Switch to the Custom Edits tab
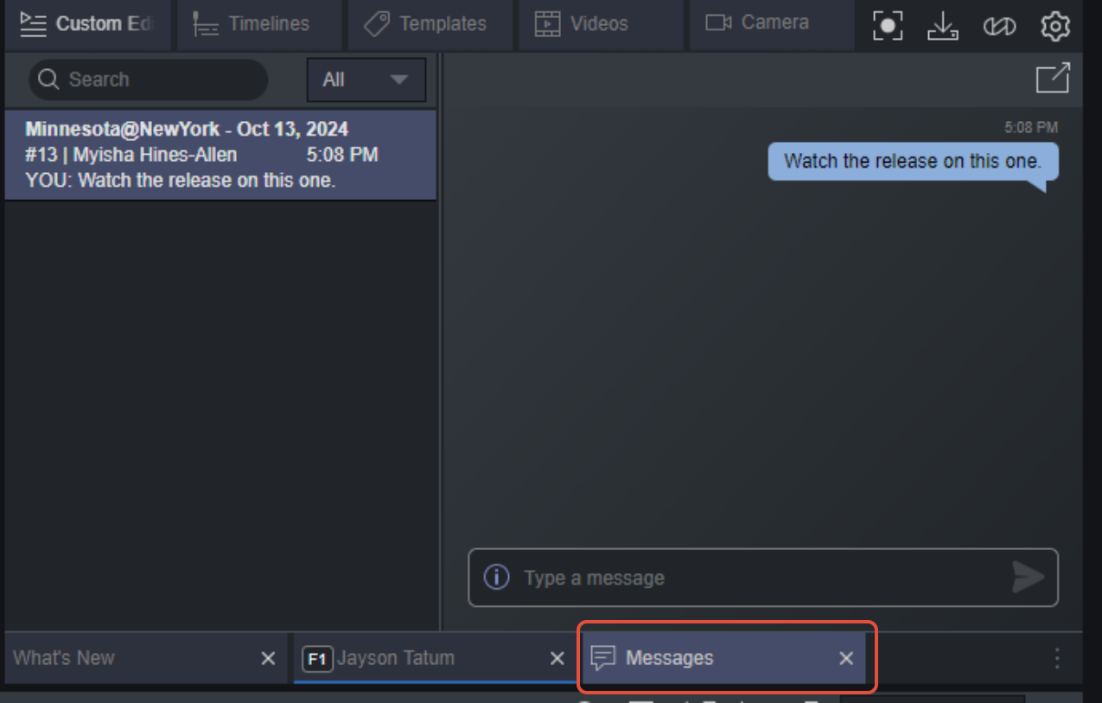 pos(86,24)
